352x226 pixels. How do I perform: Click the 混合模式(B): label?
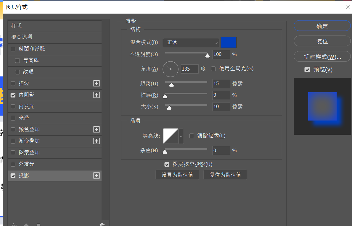[x=145, y=42]
